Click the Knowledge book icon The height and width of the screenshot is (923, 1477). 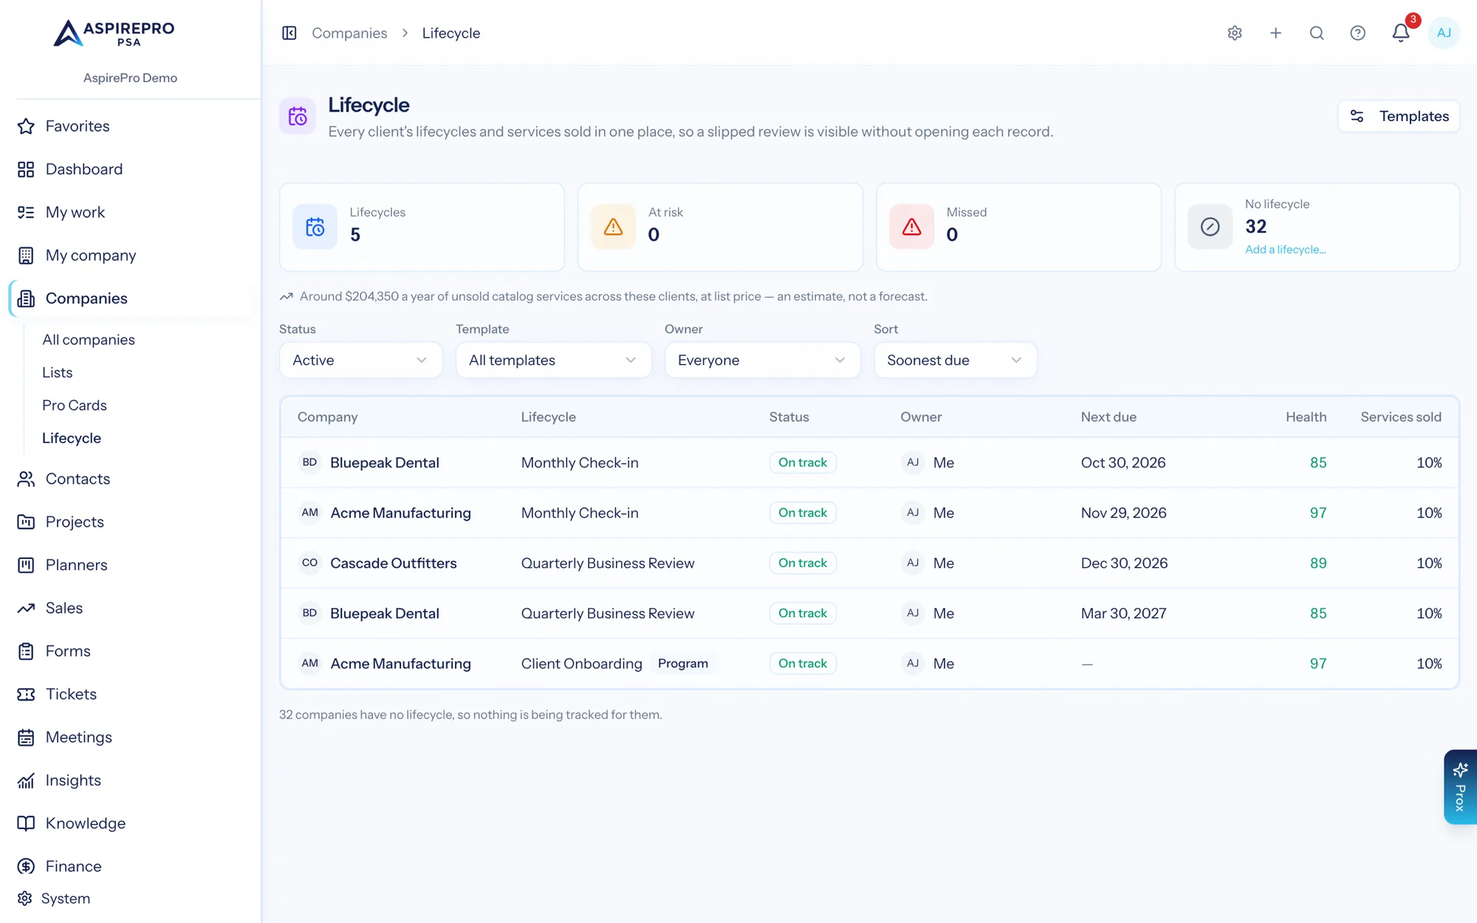(26, 823)
